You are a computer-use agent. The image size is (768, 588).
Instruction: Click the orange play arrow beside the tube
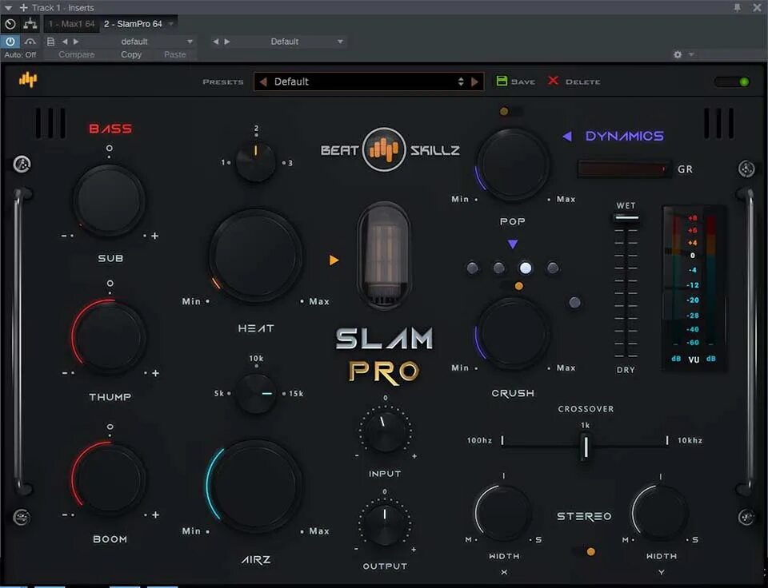click(x=334, y=260)
